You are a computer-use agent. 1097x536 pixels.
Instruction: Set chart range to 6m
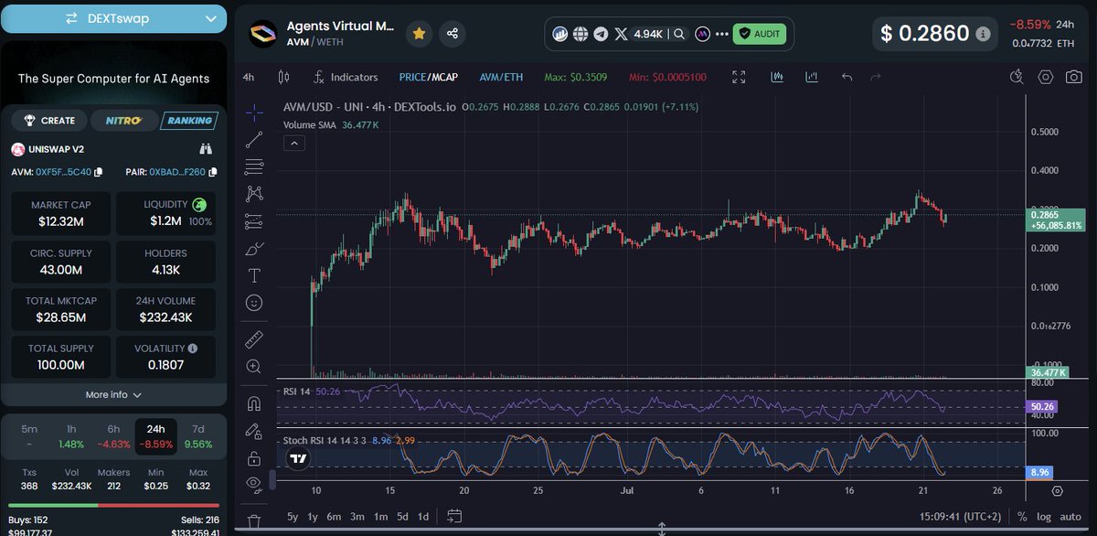335,516
